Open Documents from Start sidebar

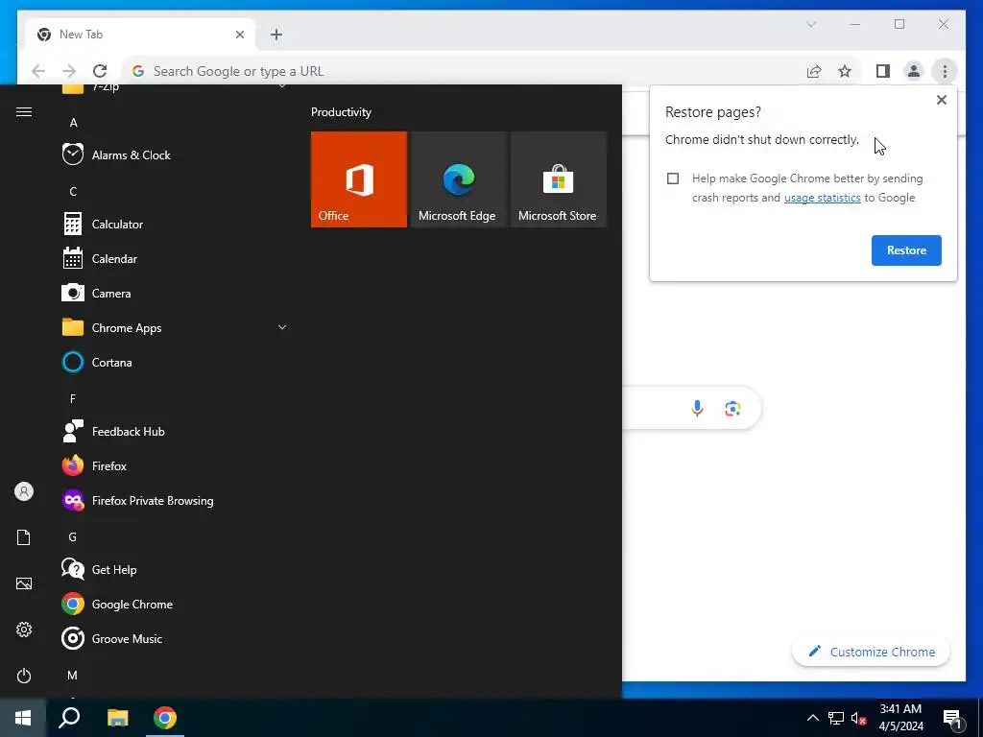(x=24, y=537)
